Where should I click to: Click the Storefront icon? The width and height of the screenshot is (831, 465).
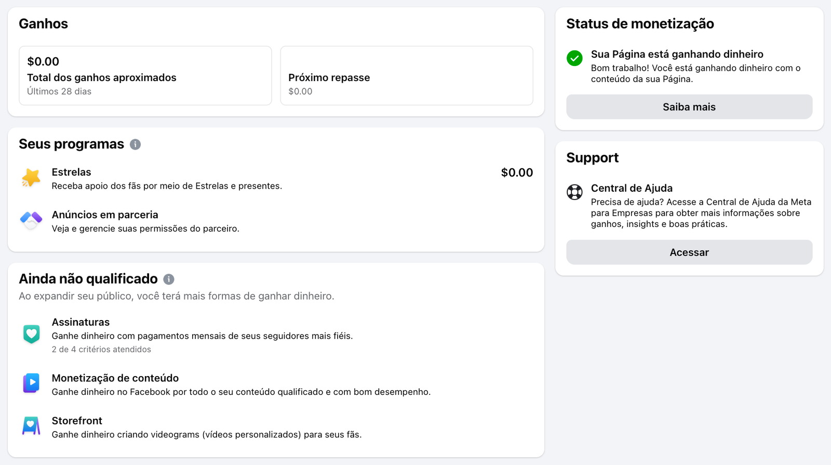[x=31, y=426]
